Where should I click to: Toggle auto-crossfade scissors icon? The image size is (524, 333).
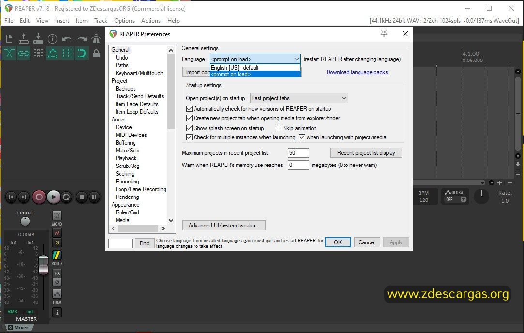click(9, 53)
